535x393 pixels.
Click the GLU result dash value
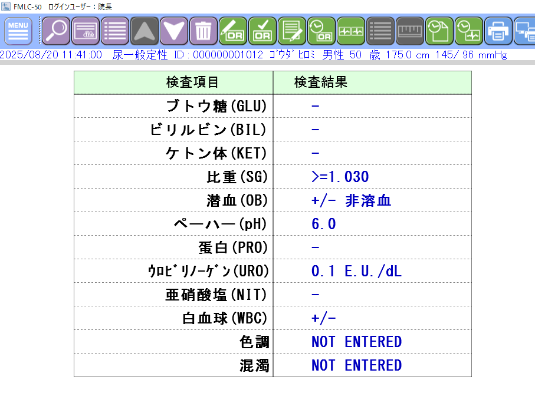[x=315, y=106]
